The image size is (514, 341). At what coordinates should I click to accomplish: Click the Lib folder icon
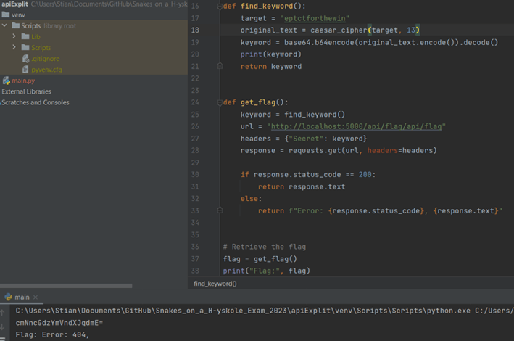tap(25, 36)
